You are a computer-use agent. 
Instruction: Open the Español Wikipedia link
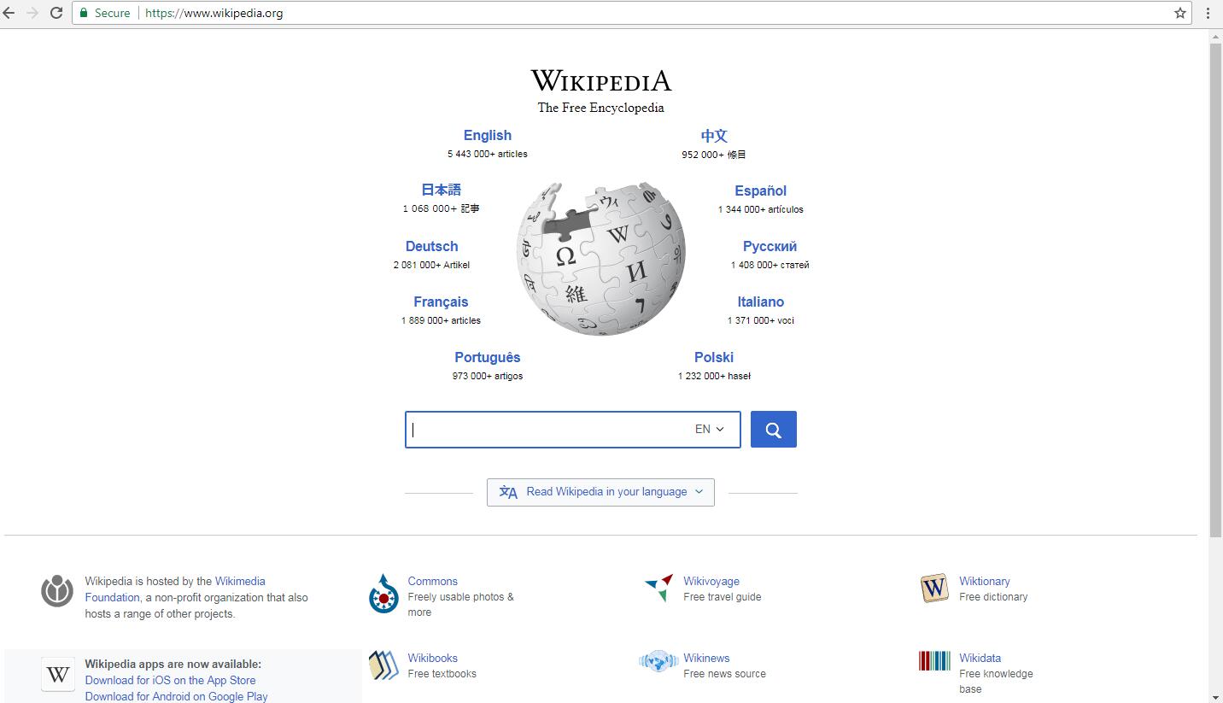click(x=761, y=190)
